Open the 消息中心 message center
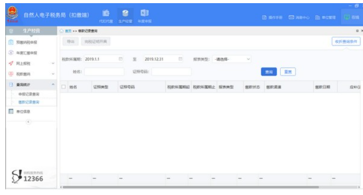The width and height of the screenshot is (363, 195). coord(299,17)
